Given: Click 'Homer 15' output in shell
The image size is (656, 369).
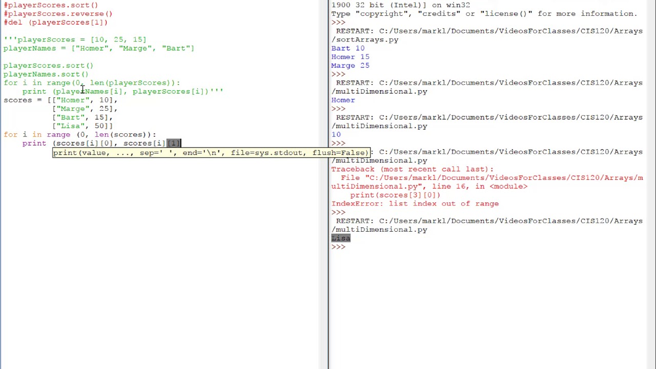Looking at the screenshot, I should coord(350,57).
